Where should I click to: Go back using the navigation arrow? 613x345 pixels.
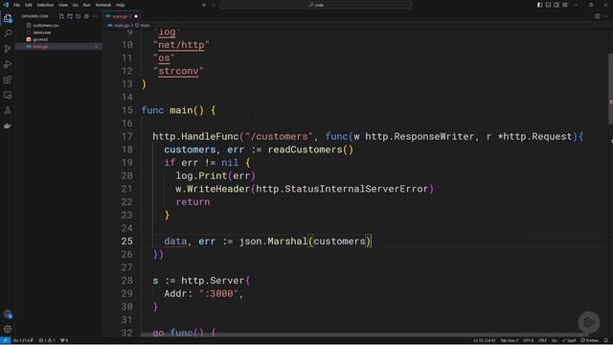coord(204,5)
